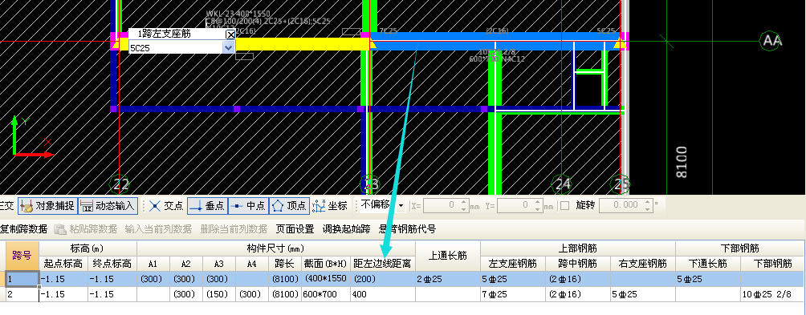Screen dimensions: 806x315
Task: Click the 8100 dimension text
Action: click(x=682, y=162)
